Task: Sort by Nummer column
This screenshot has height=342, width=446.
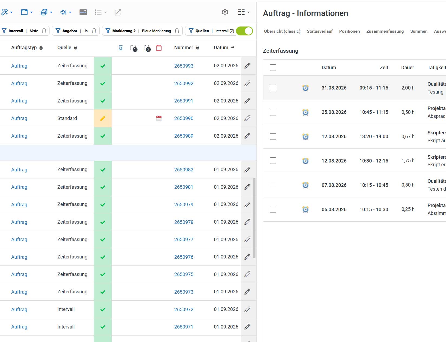Action: (187, 48)
